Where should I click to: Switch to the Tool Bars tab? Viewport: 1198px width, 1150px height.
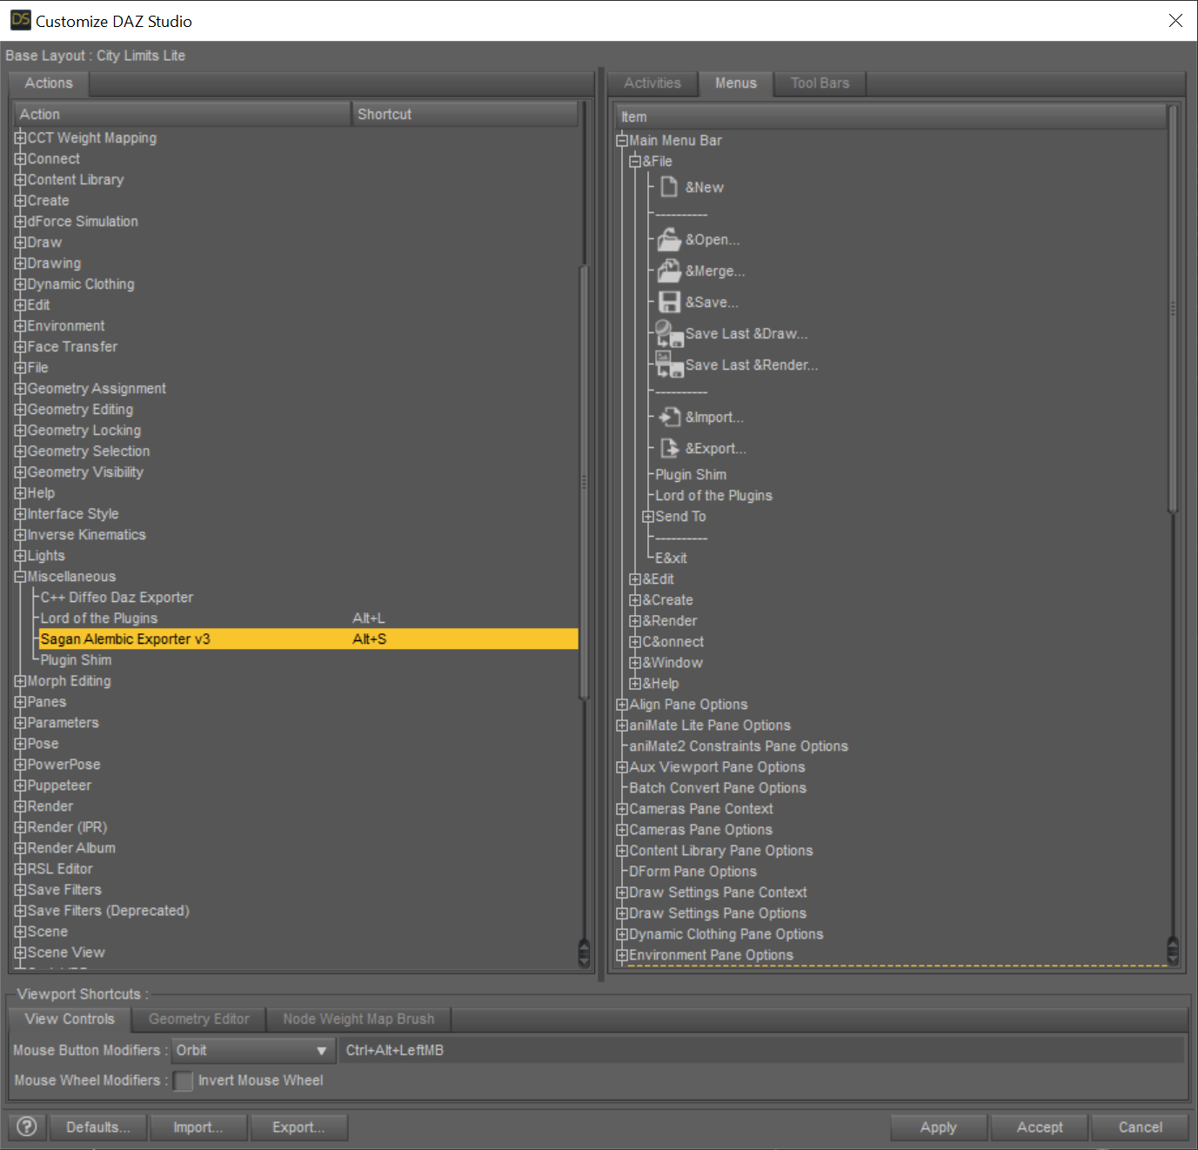click(x=820, y=84)
